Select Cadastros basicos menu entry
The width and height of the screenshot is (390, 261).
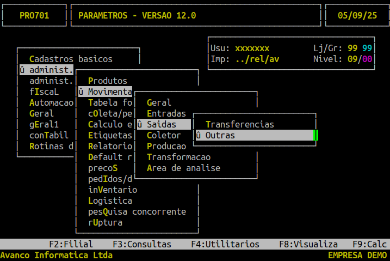tap(71, 59)
